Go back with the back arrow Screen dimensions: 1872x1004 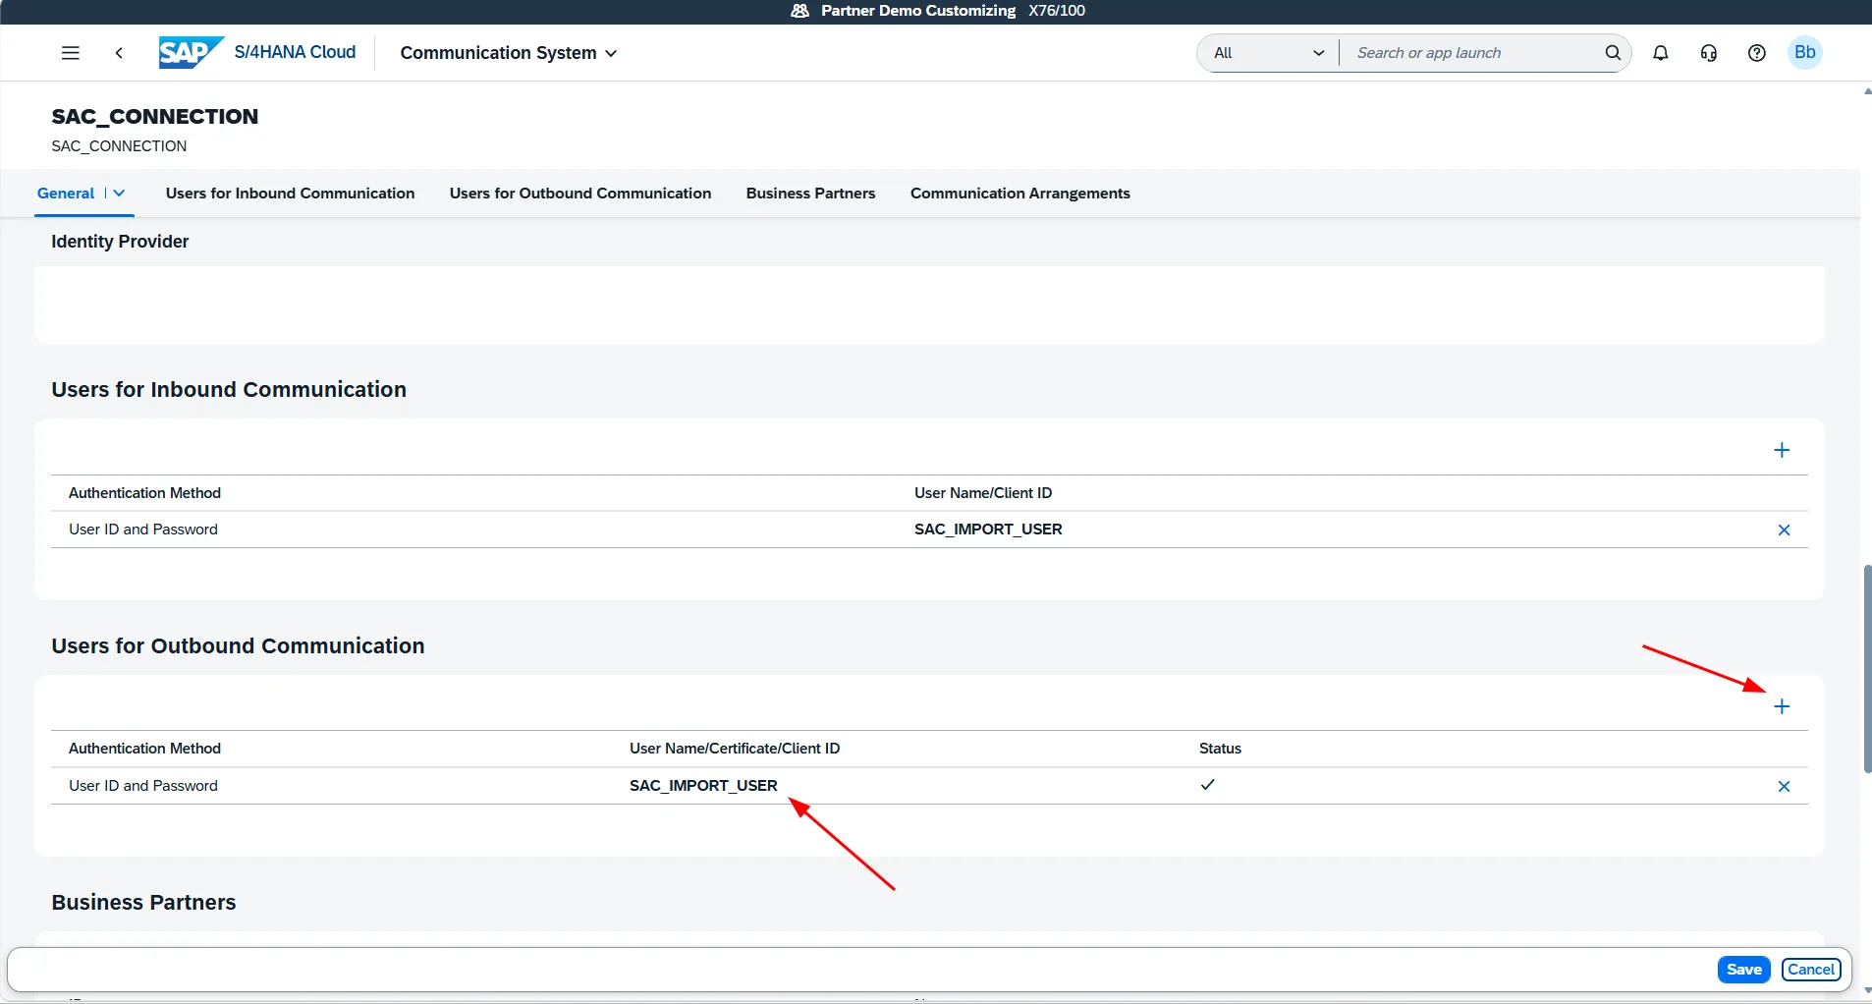click(119, 53)
